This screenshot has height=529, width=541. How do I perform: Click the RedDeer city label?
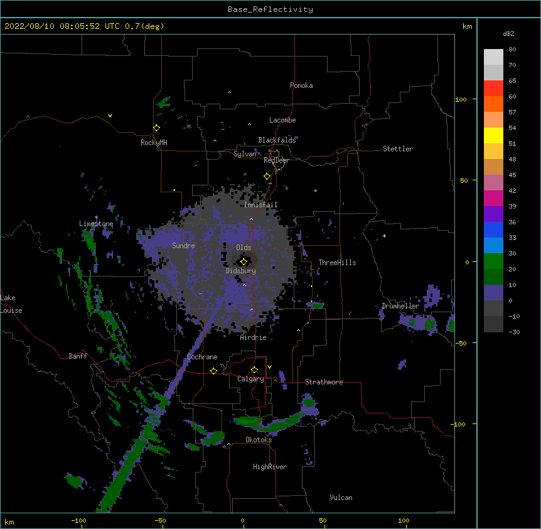click(276, 160)
